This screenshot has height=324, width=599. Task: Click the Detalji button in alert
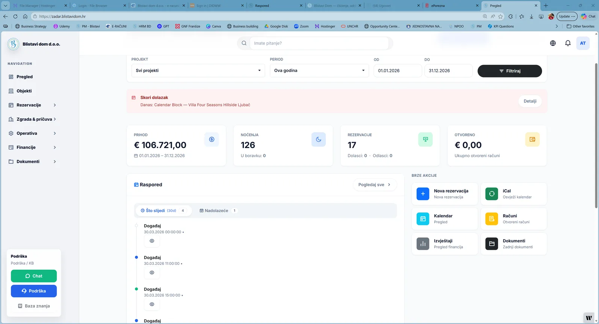coord(530,101)
